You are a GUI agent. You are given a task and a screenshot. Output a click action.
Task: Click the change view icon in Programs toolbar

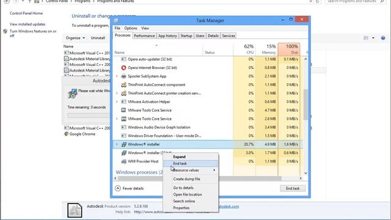coord(366,38)
